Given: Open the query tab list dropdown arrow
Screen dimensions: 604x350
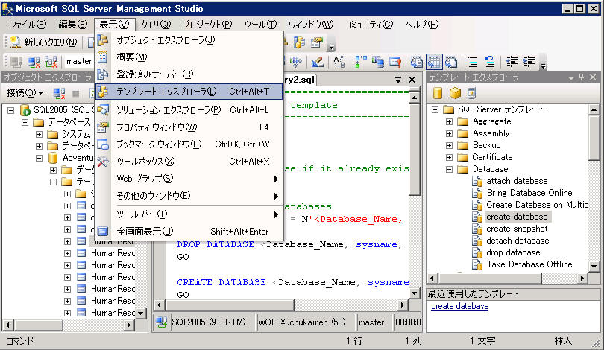Looking at the screenshot, I should coord(398,80).
